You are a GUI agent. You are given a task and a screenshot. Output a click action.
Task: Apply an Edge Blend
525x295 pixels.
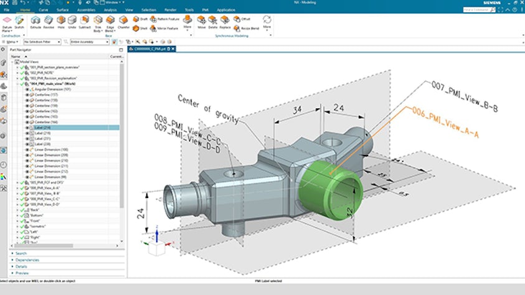(110, 24)
